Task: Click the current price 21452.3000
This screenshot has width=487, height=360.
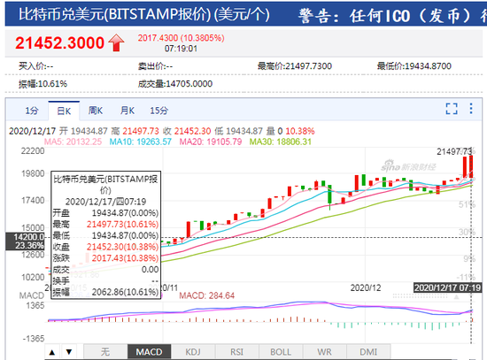Action: (x=59, y=42)
